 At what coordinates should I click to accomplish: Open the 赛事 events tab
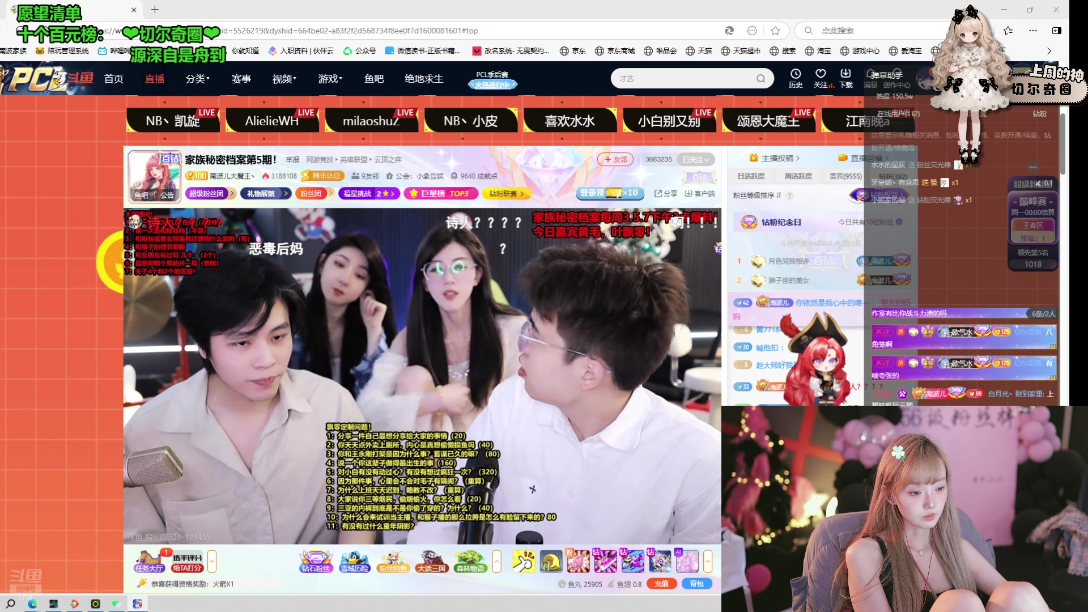[x=241, y=79]
